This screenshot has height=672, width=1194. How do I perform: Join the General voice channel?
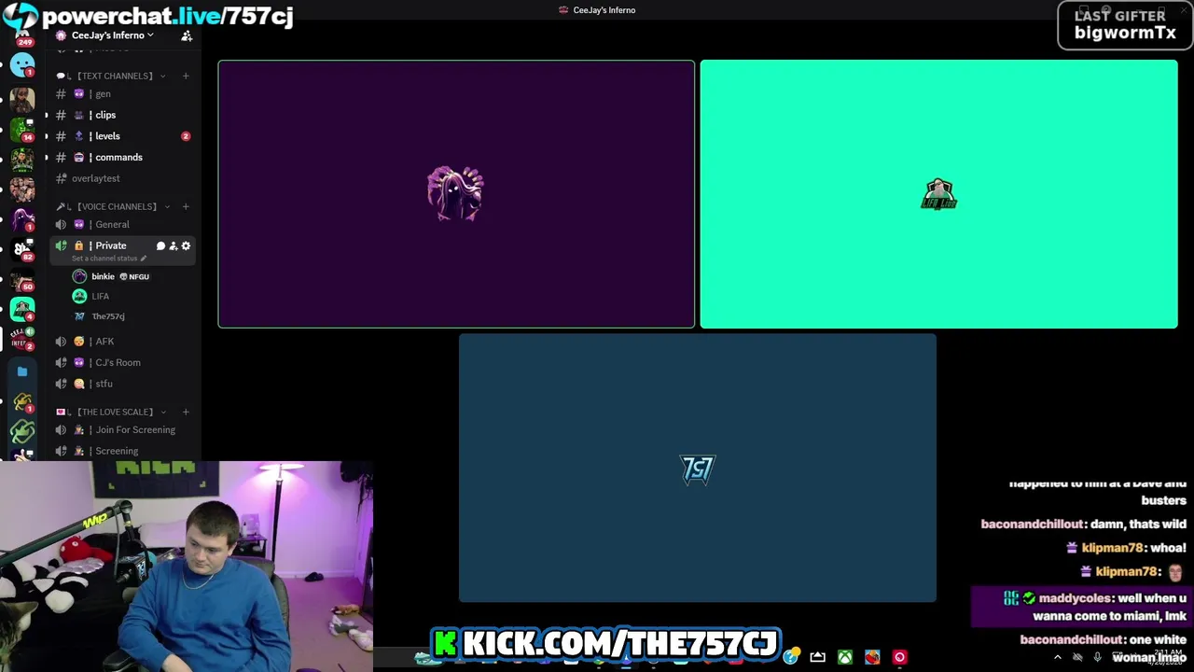click(x=121, y=224)
